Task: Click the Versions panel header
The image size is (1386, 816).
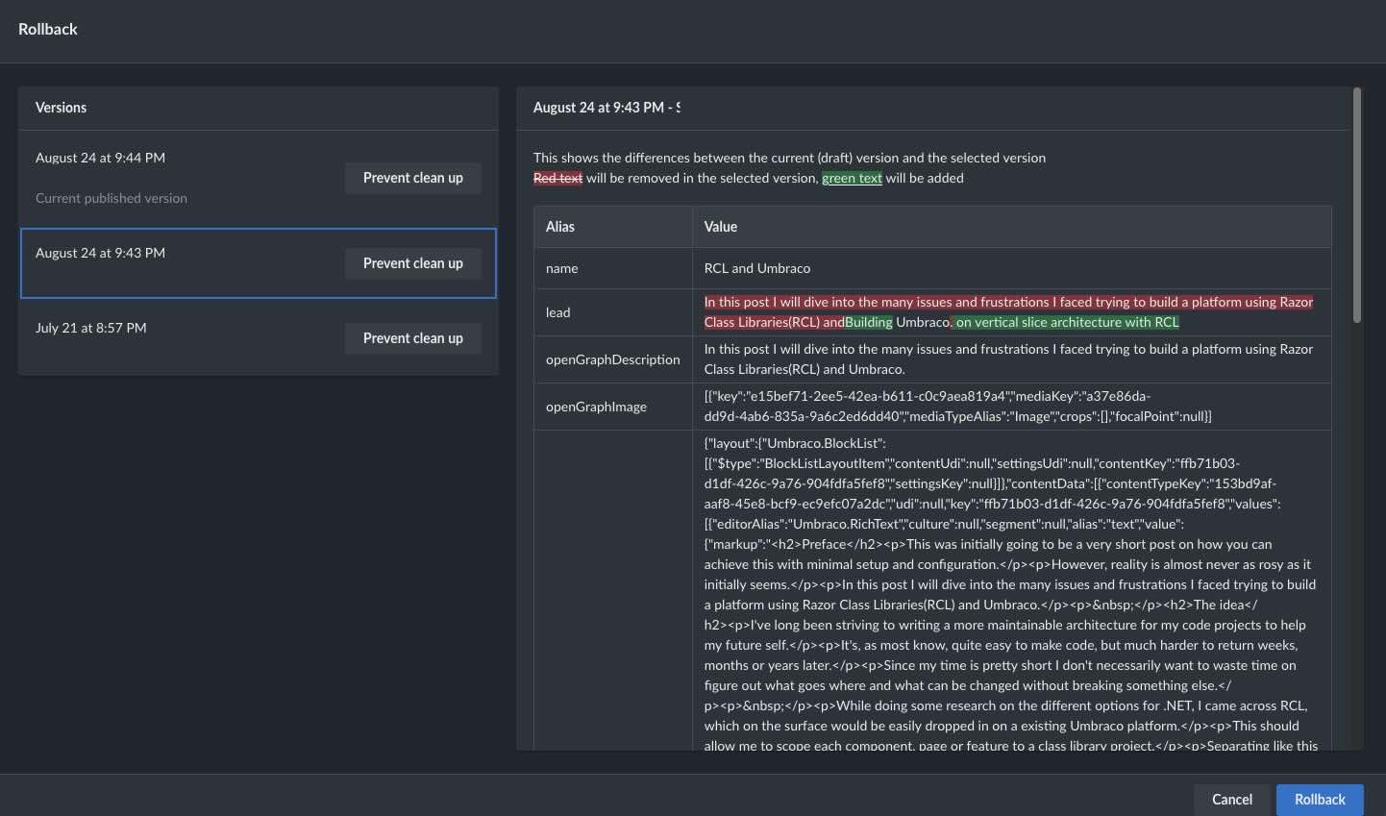Action: [62, 108]
